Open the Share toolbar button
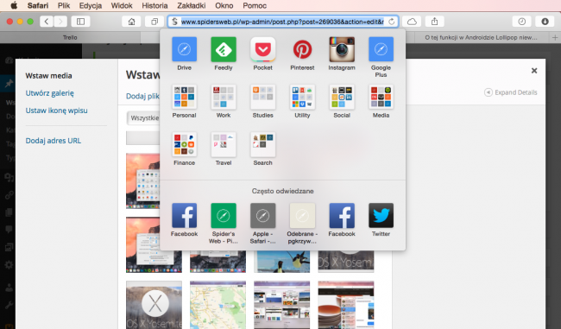Image resolution: width=561 pixels, height=329 pixels. [x=434, y=22]
